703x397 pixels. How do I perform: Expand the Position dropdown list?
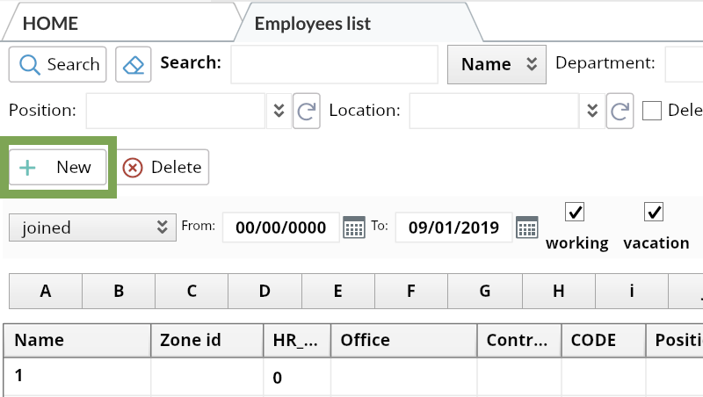pos(278,111)
